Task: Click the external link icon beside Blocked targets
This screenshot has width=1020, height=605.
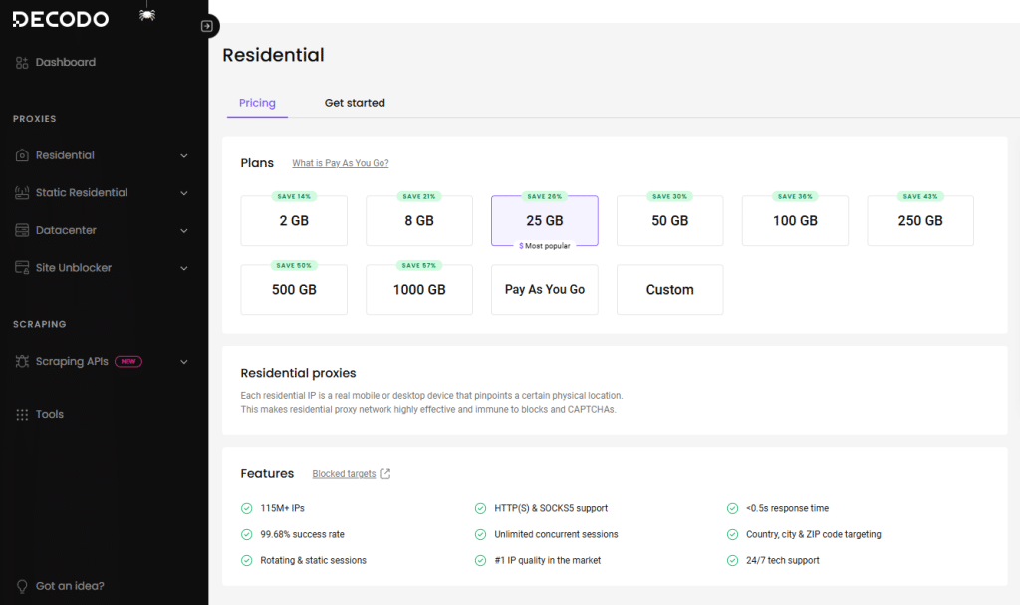Action: pos(385,474)
